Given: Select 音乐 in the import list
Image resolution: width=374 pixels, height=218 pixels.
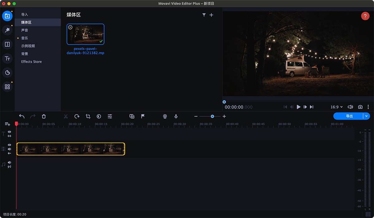Looking at the screenshot, I should (25, 38).
